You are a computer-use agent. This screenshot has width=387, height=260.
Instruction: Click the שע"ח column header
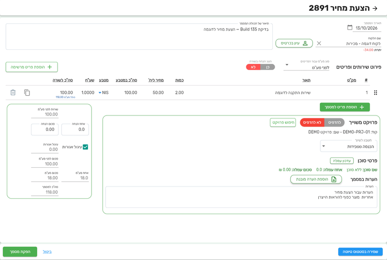coord(89,80)
